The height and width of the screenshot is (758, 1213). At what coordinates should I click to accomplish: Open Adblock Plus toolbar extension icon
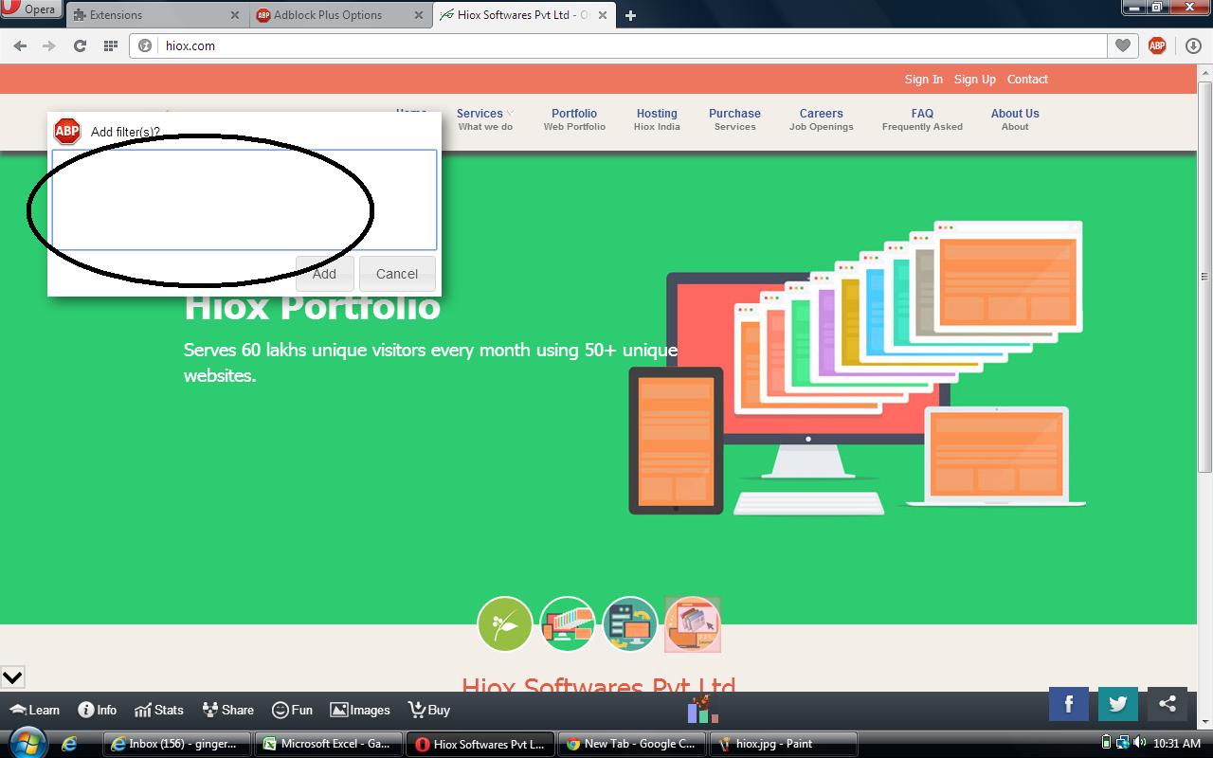[x=1157, y=45]
